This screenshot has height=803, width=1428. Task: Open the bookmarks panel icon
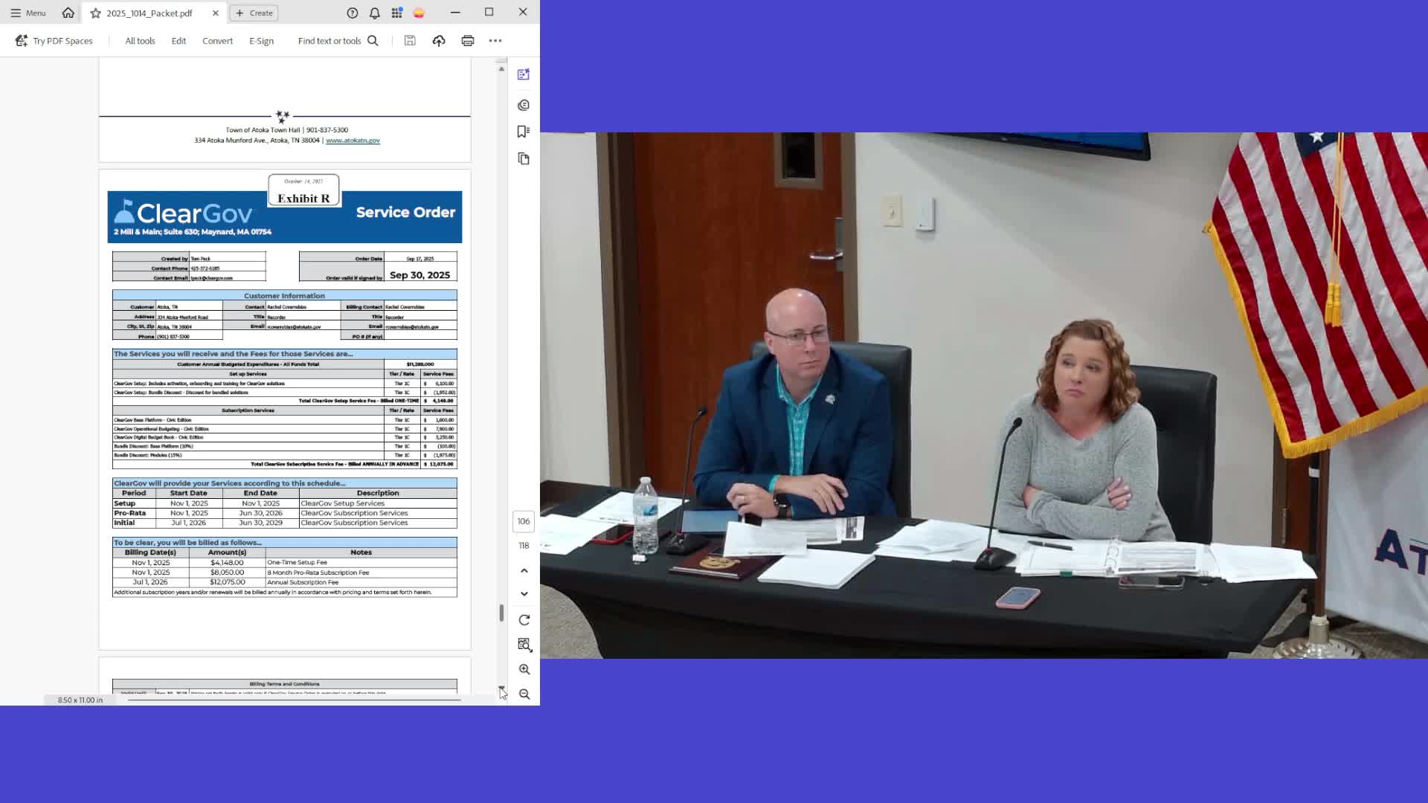[524, 132]
